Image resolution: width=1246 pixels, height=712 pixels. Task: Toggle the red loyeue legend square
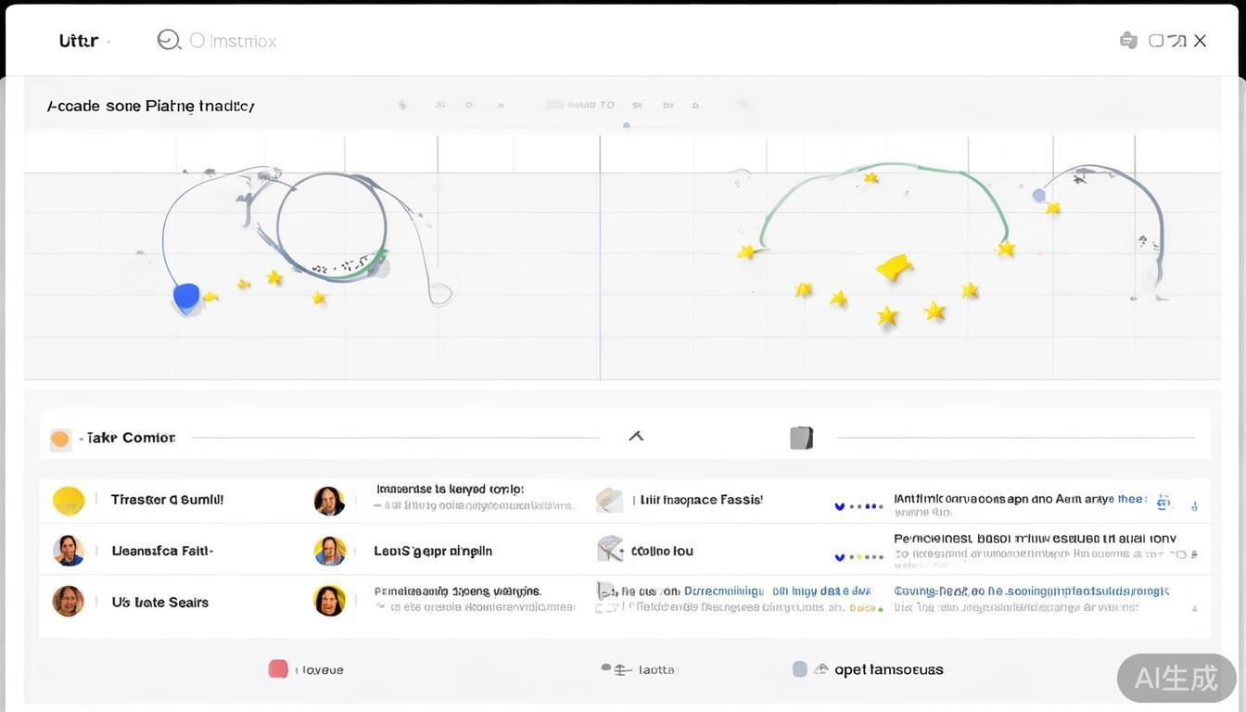coord(277,669)
